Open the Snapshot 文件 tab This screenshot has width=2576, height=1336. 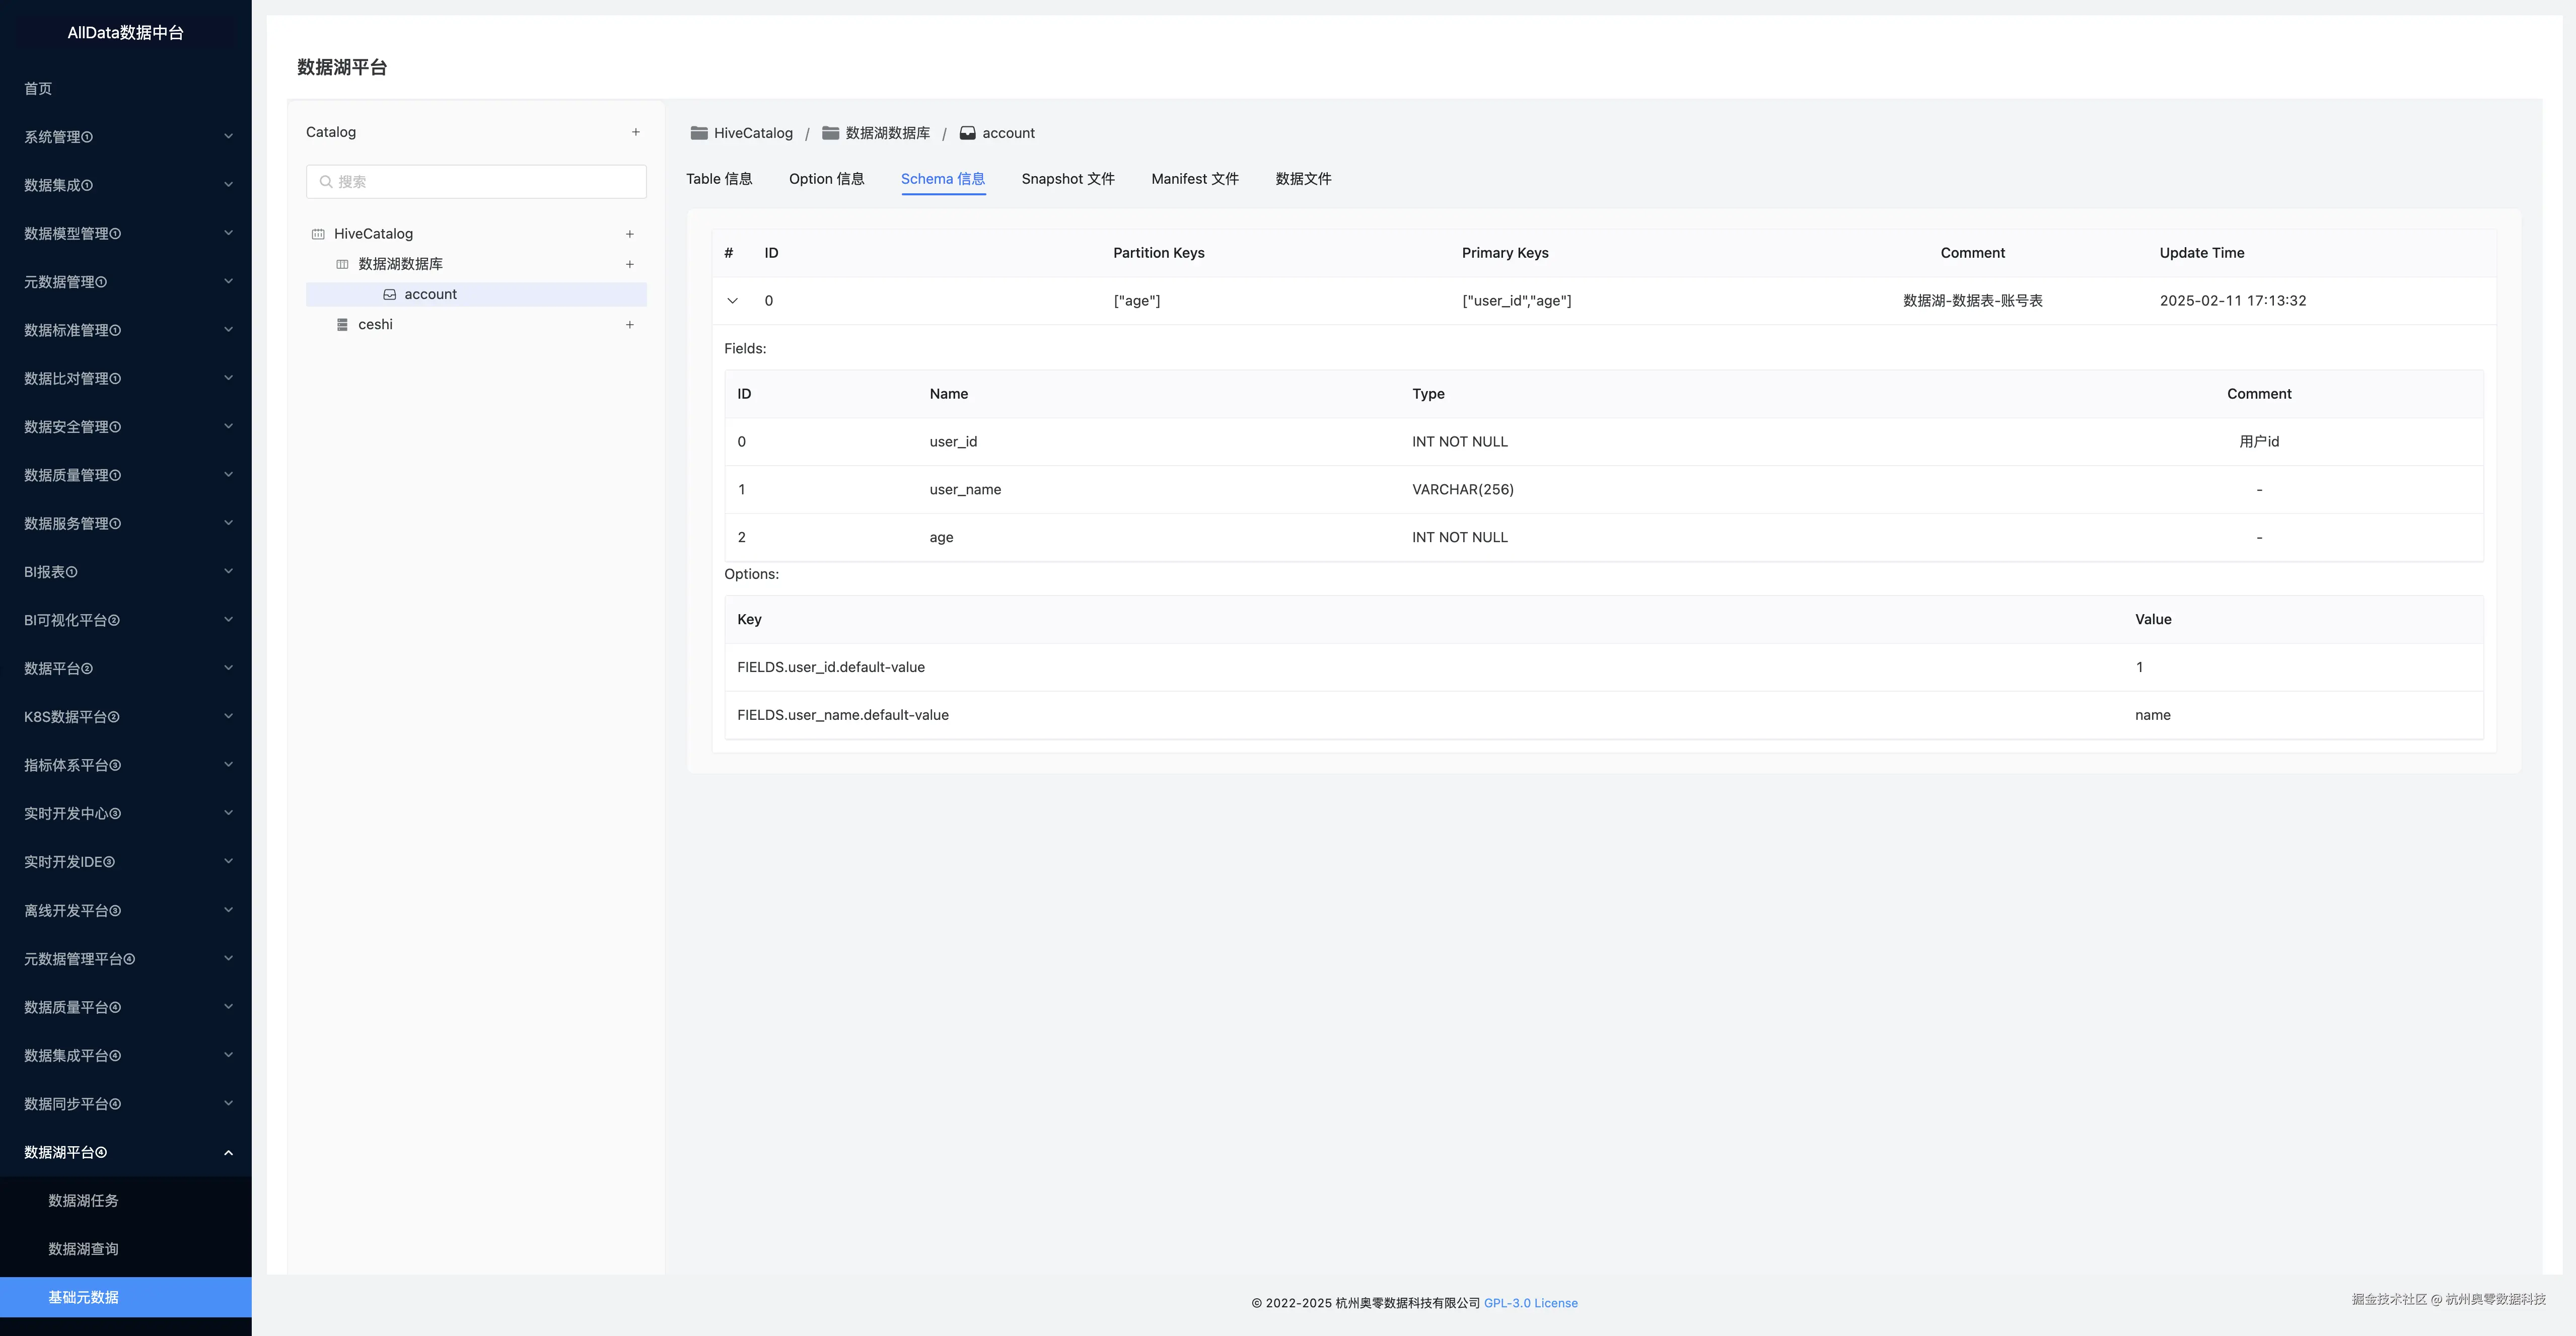coord(1068,179)
